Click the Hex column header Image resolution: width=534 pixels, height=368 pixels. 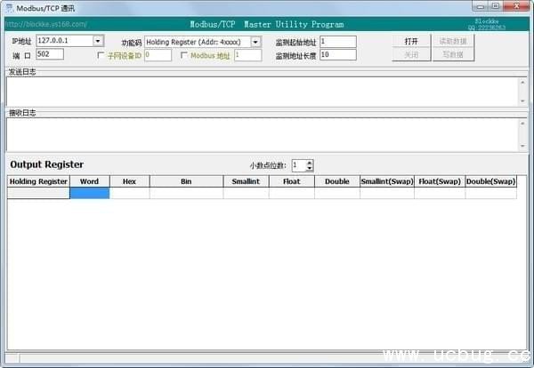tap(129, 181)
